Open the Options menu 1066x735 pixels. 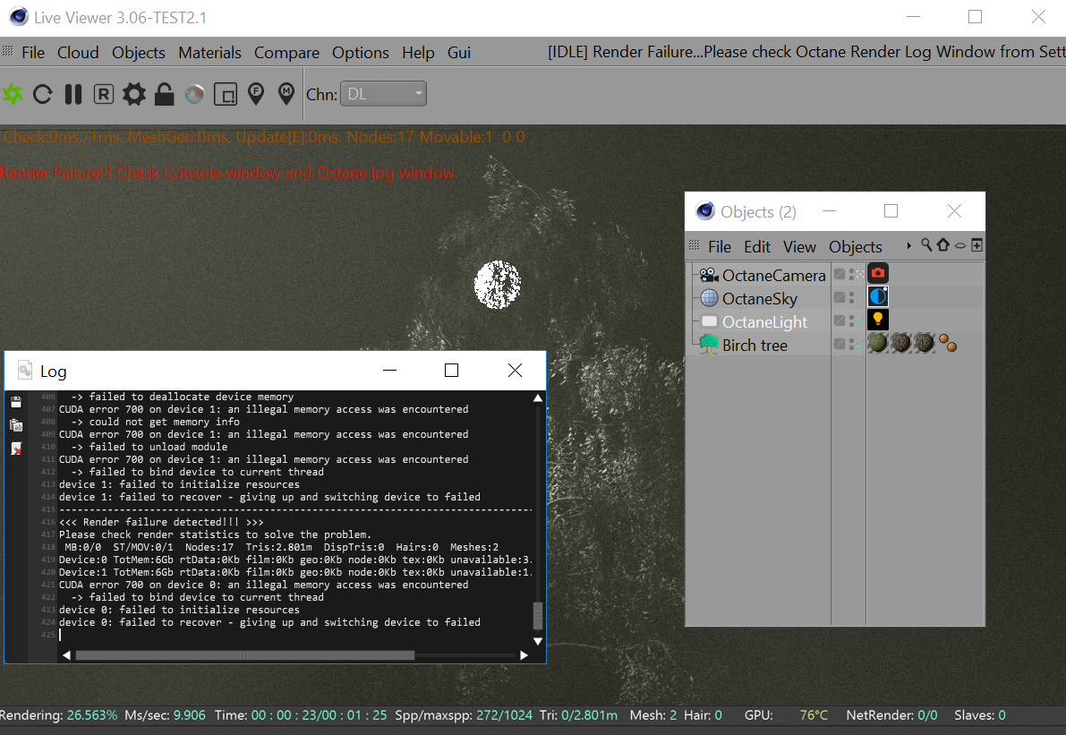[x=361, y=52]
